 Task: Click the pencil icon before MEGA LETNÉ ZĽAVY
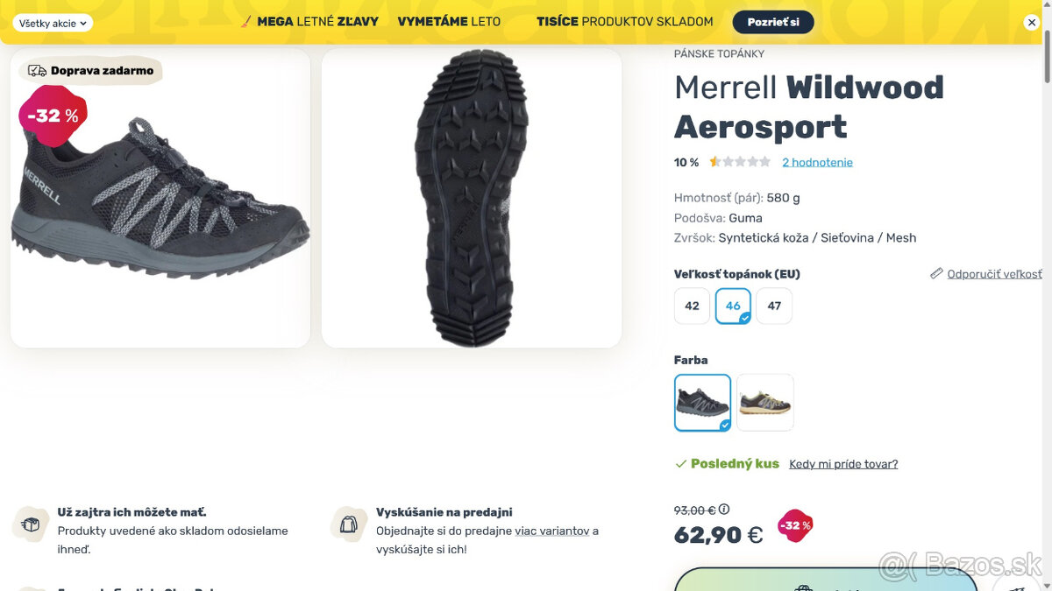point(245,21)
